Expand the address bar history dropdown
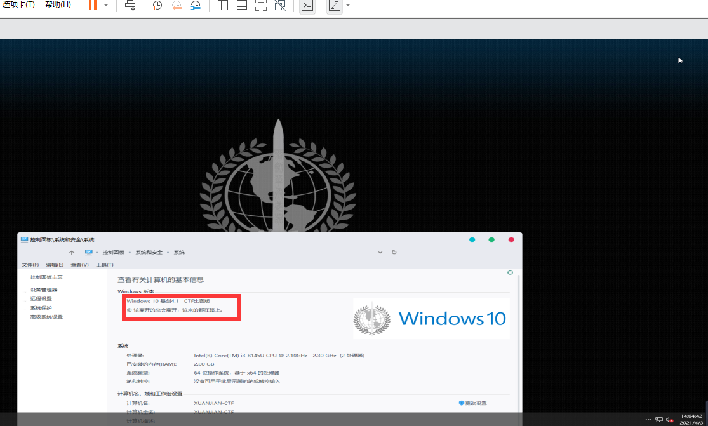Viewport: 708px width, 426px height. click(x=380, y=252)
